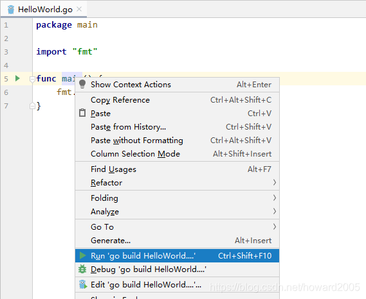
Task: Collapse the func main fold marker on line 5
Action: pyautogui.click(x=32, y=79)
